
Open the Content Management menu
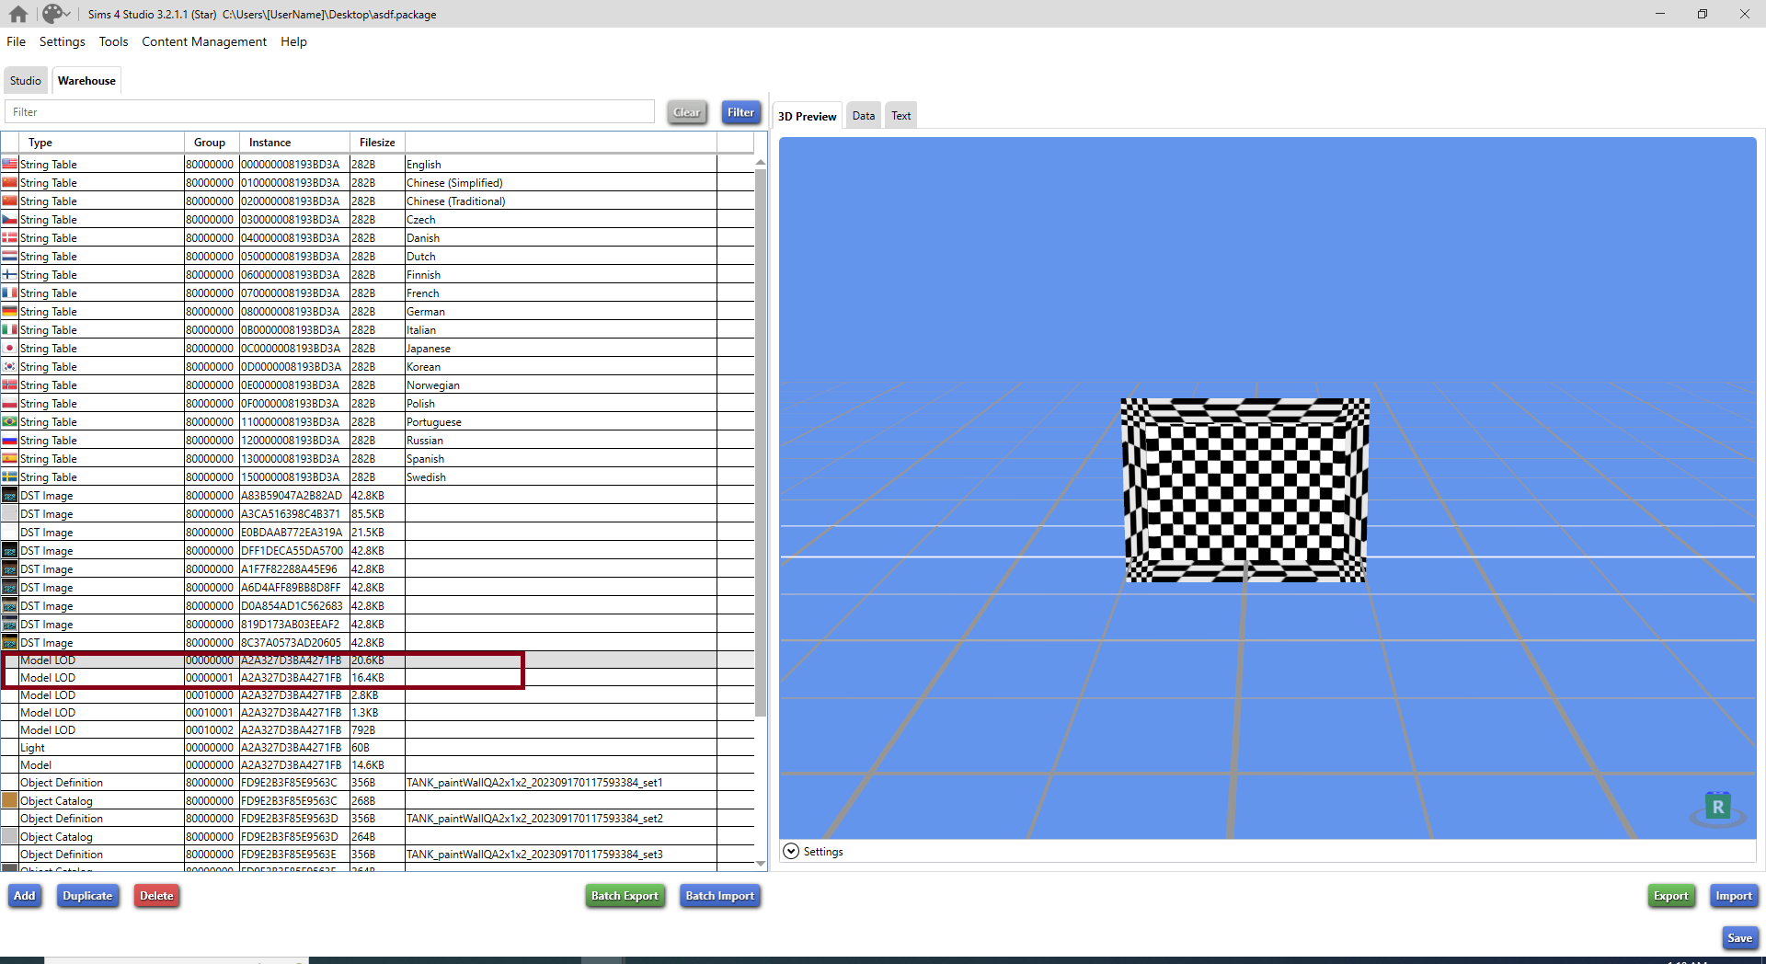[x=203, y=41]
